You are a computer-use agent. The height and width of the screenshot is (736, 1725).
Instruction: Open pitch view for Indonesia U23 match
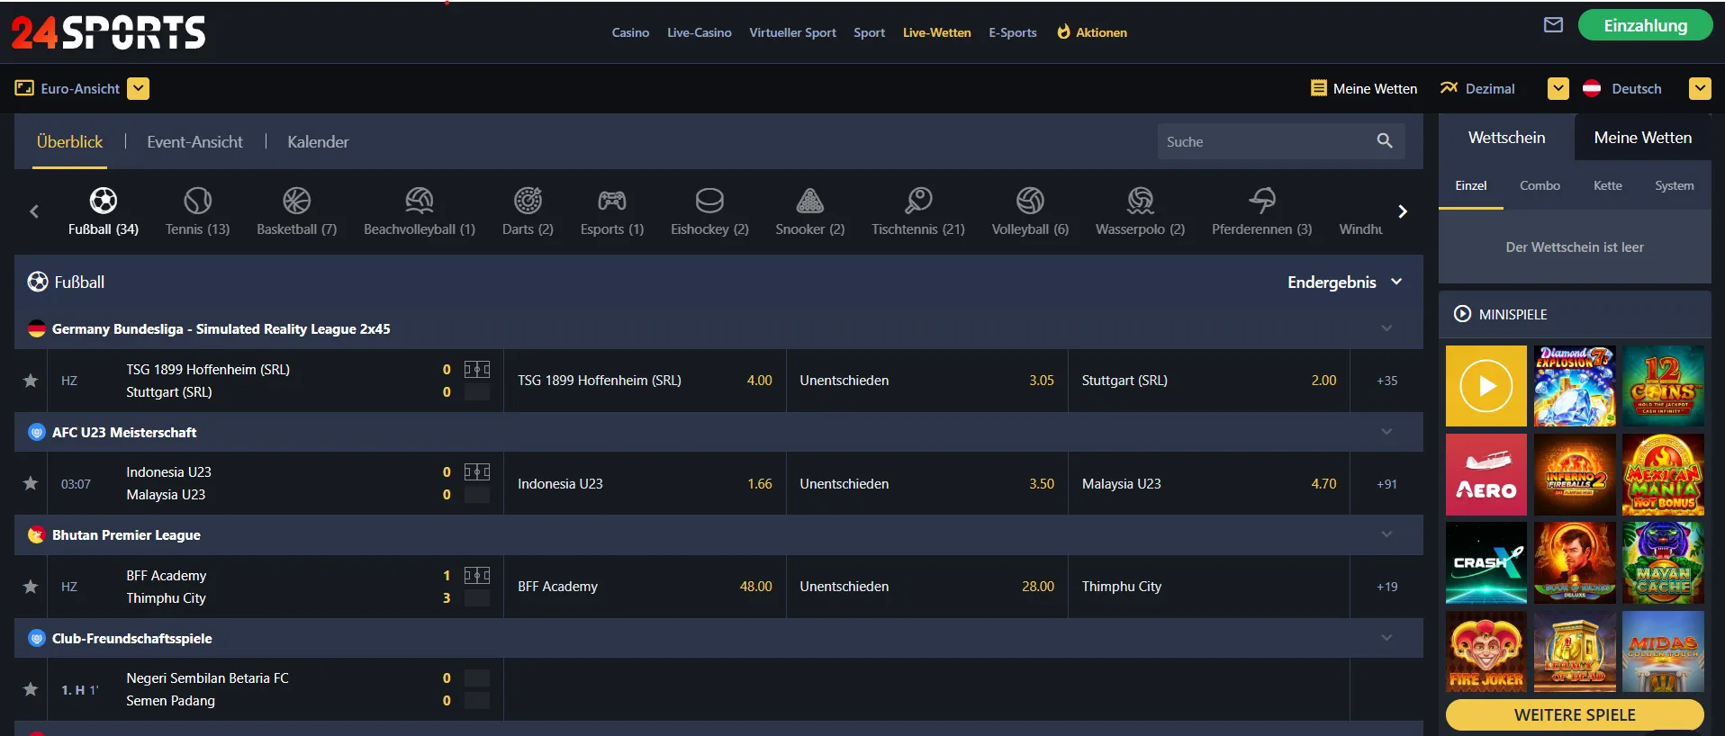point(477,471)
